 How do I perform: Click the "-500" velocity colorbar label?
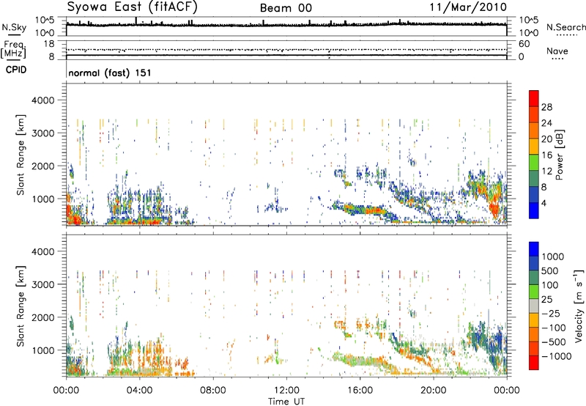[x=554, y=342]
